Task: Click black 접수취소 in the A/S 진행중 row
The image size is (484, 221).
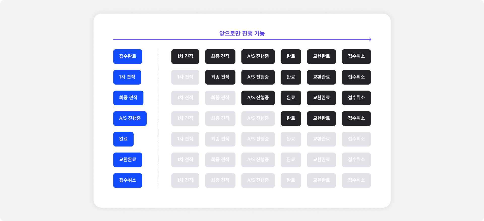Action: pyautogui.click(x=356, y=119)
